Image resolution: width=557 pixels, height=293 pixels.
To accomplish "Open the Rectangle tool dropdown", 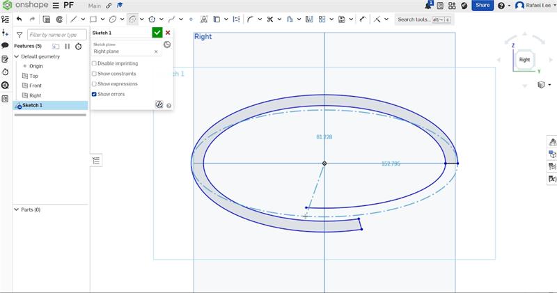I will (102, 19).
